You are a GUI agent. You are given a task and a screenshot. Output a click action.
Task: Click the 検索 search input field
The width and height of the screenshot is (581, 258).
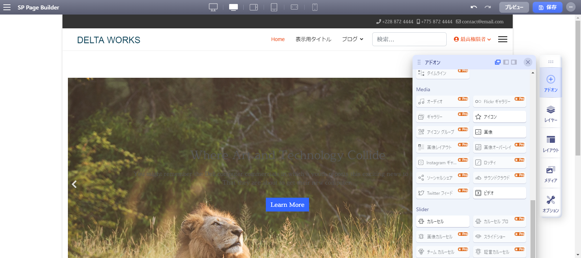[x=409, y=39]
